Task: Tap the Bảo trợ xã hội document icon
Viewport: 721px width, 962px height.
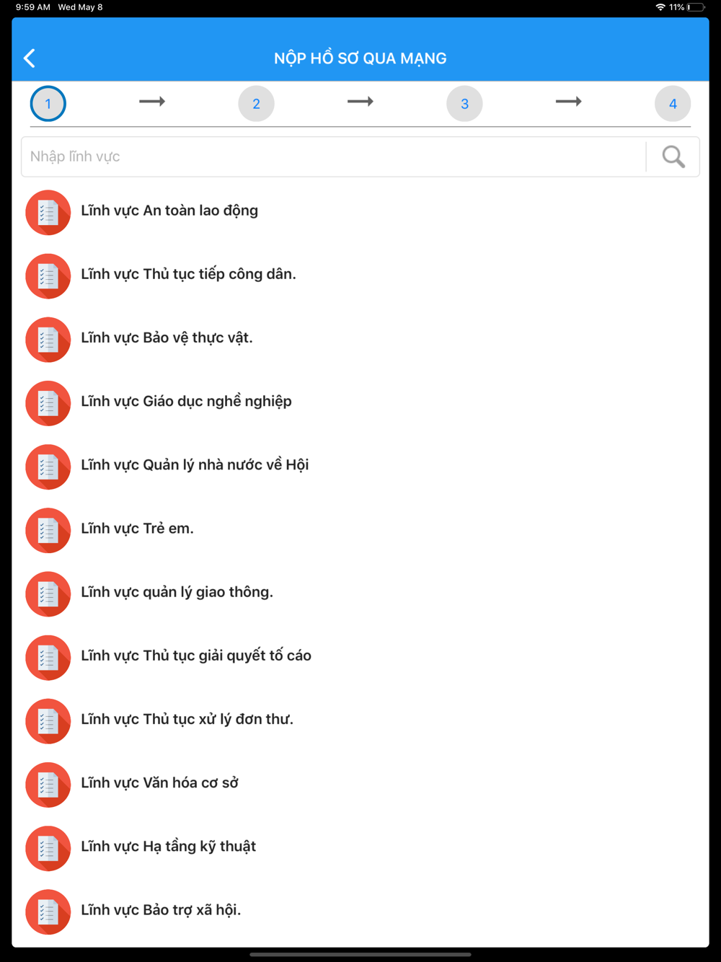Action: click(x=48, y=912)
